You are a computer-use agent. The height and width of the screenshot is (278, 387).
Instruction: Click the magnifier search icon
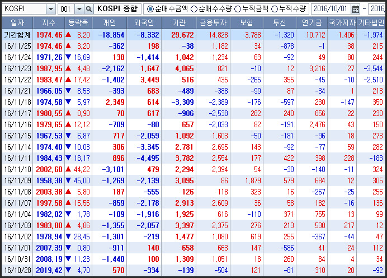pyautogui.click(x=88, y=9)
